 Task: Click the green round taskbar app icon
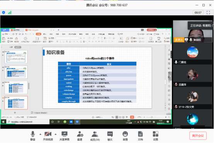65,122
